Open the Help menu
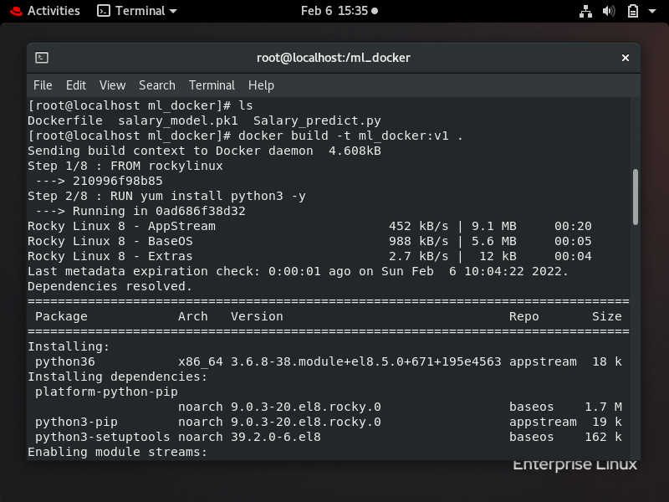The height and width of the screenshot is (502, 669). point(261,85)
